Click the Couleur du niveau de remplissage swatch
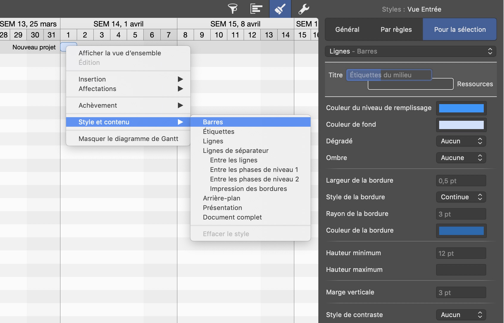This screenshot has width=504, height=323. coord(461,108)
